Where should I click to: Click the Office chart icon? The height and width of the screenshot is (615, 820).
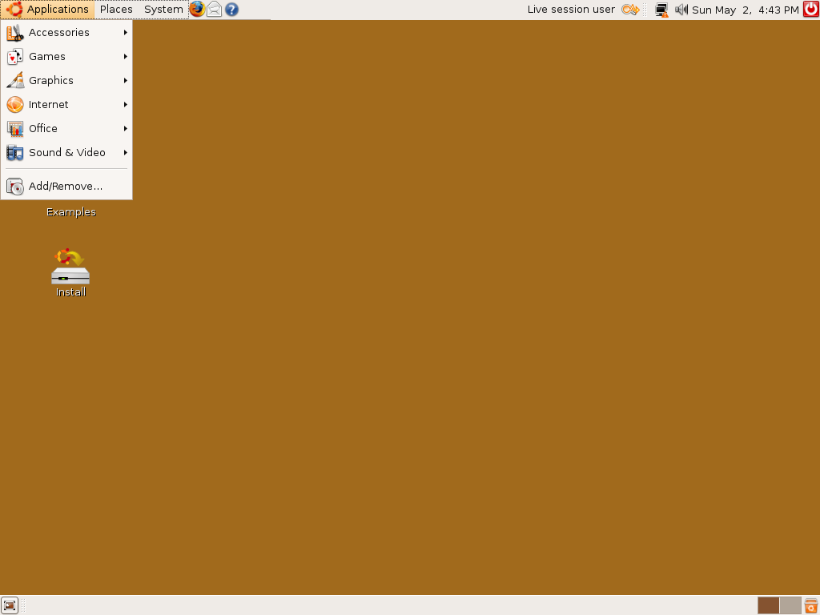point(15,129)
